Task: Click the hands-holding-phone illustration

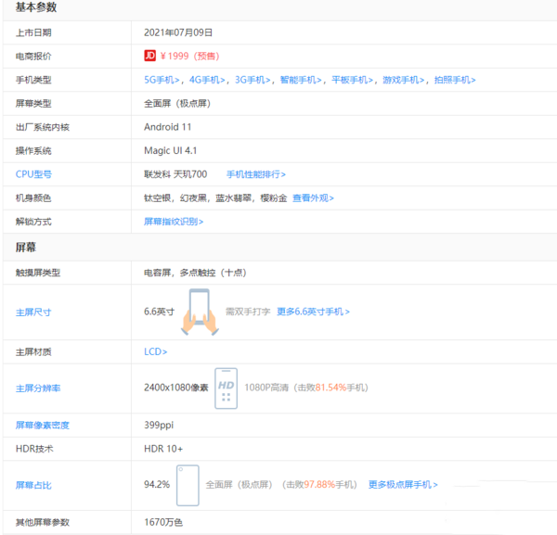Action: (199, 312)
